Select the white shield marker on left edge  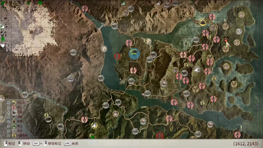[x=3, y=45]
